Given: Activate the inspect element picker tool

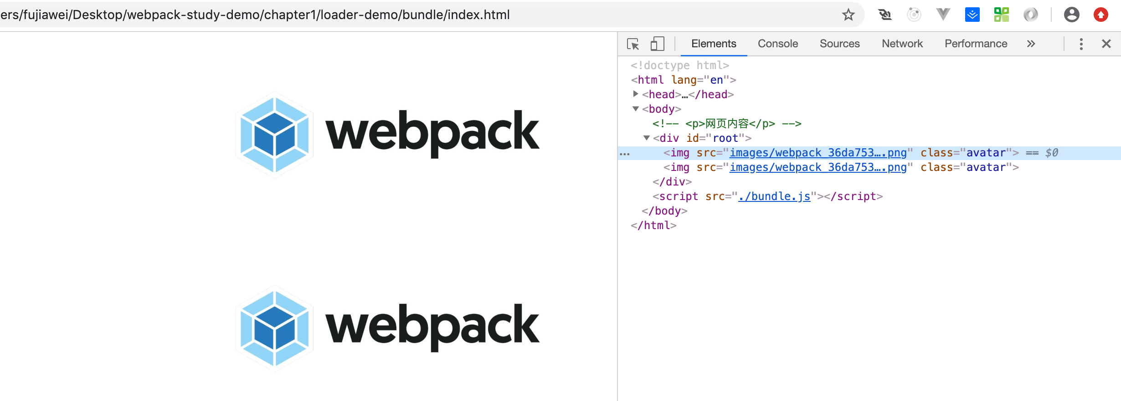Looking at the screenshot, I should tap(633, 44).
